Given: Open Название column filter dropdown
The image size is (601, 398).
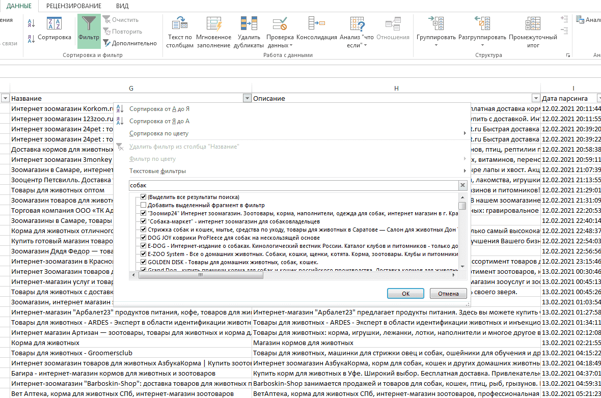Looking at the screenshot, I should click(x=247, y=98).
